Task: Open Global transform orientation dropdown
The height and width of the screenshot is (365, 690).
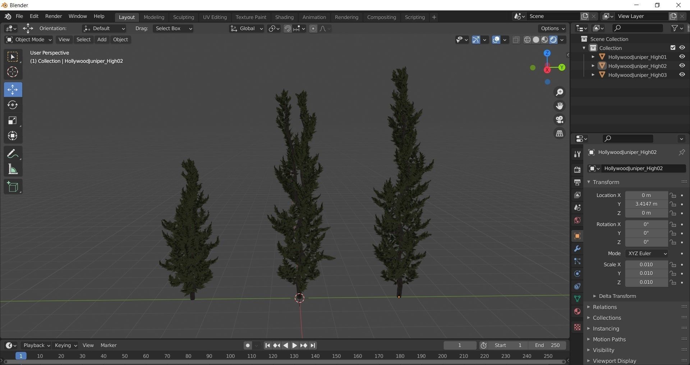Action: coord(247,28)
